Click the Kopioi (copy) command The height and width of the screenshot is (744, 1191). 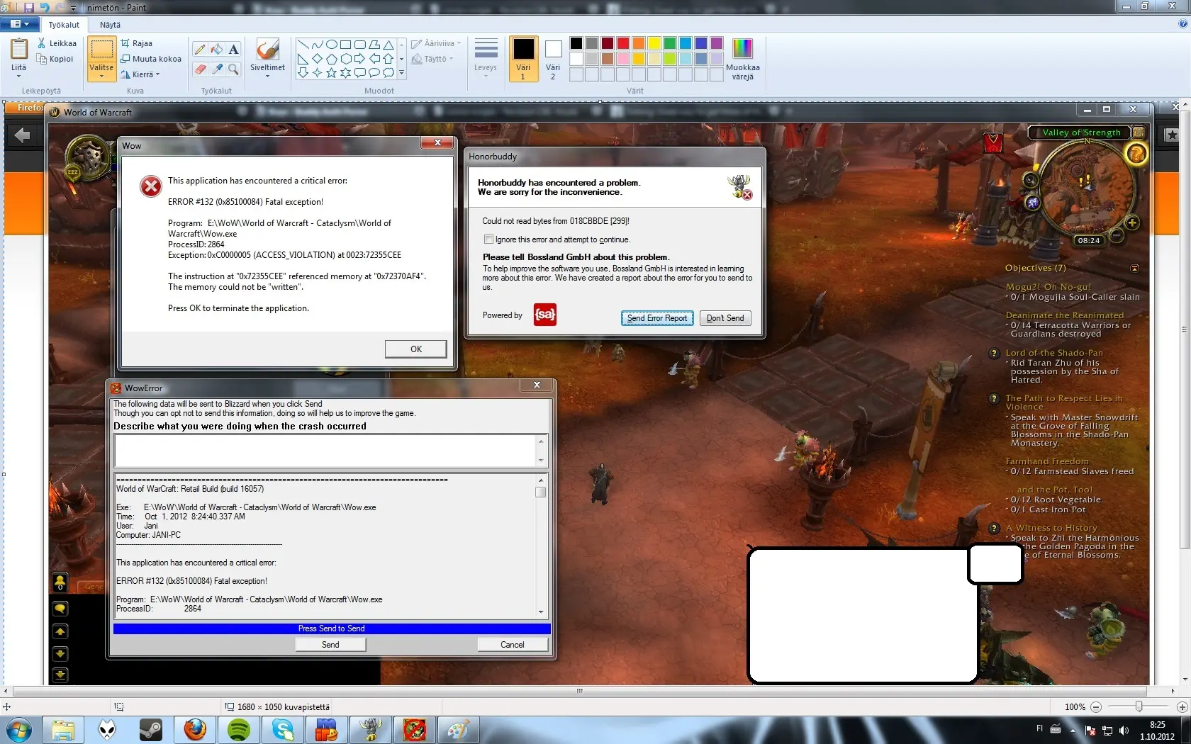point(55,59)
